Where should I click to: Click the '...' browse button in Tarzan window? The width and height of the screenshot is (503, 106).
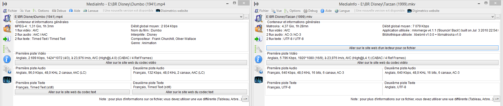click(497, 17)
